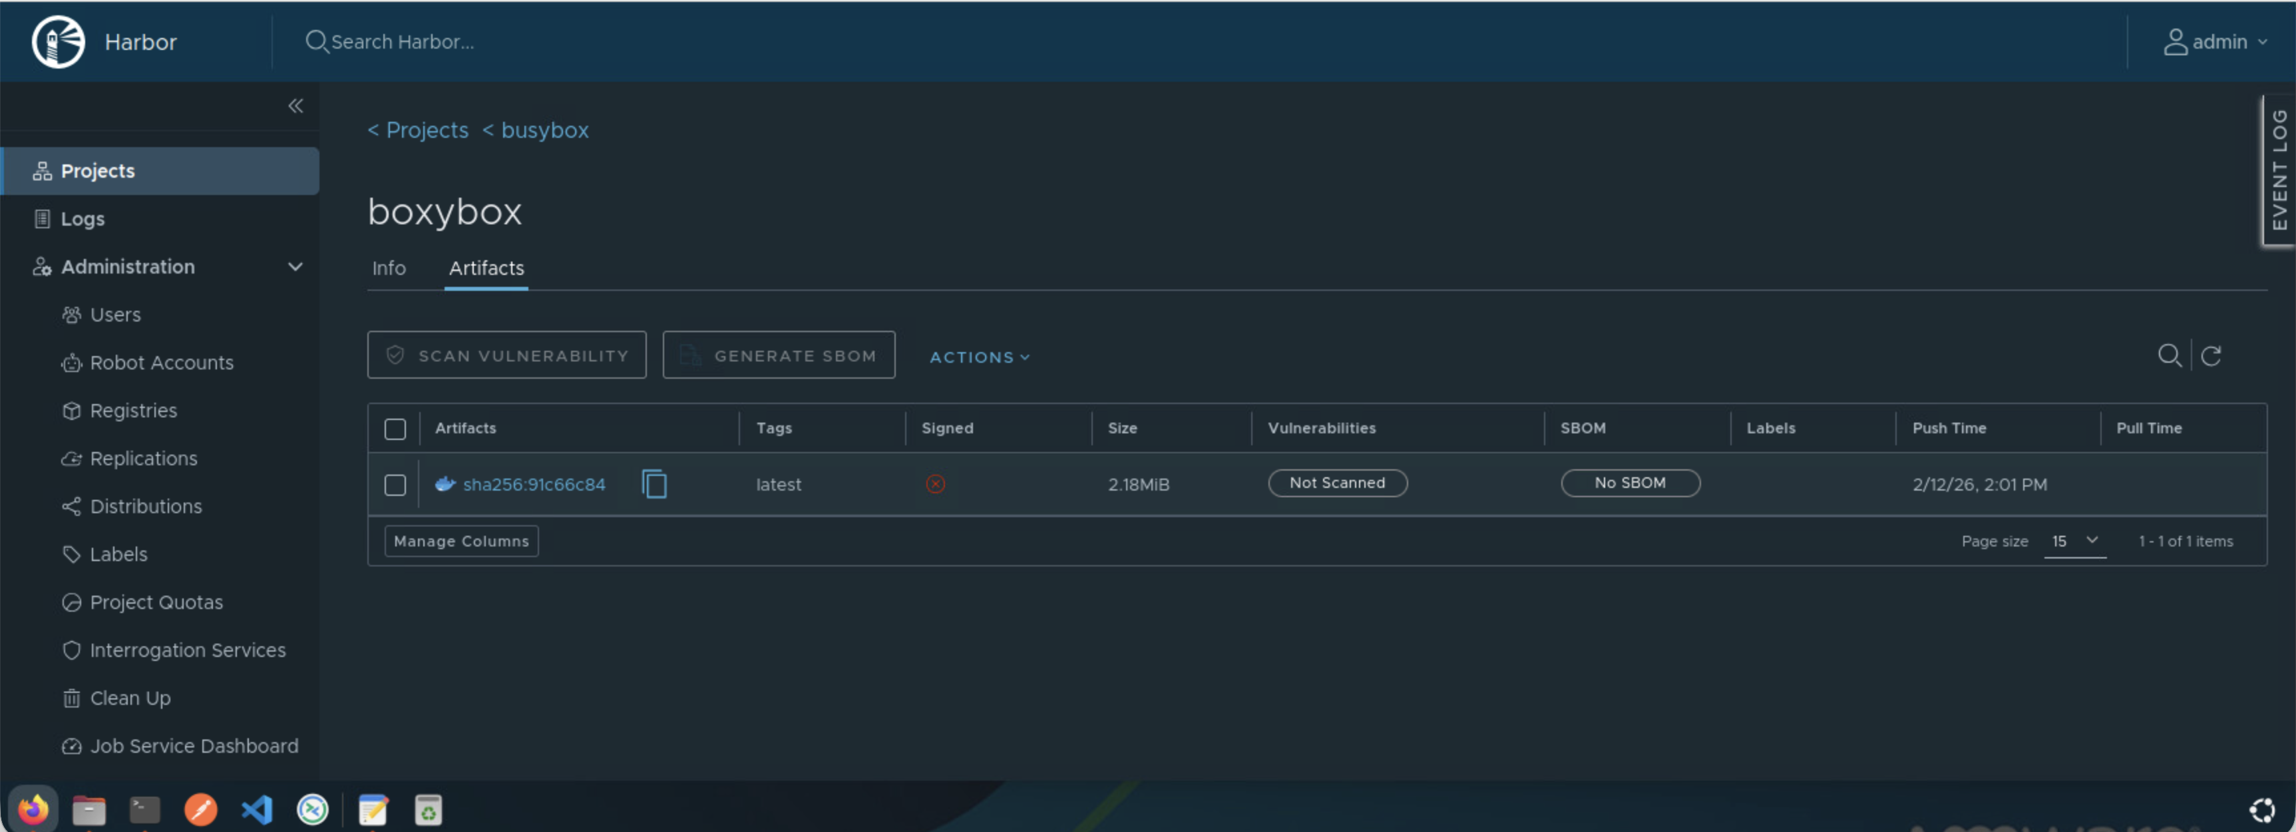Click the system icon at taskbar right
The height and width of the screenshot is (832, 2296).
pyautogui.click(x=2261, y=810)
